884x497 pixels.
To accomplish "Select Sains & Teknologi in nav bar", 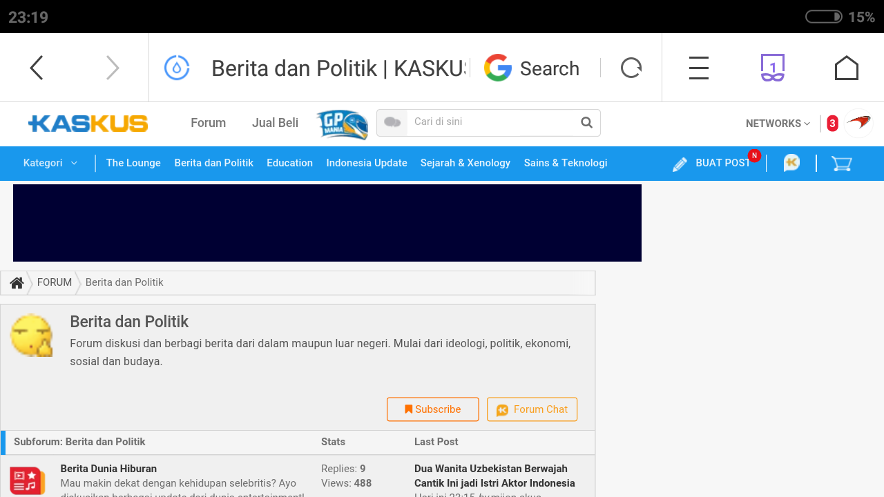I will (x=566, y=163).
